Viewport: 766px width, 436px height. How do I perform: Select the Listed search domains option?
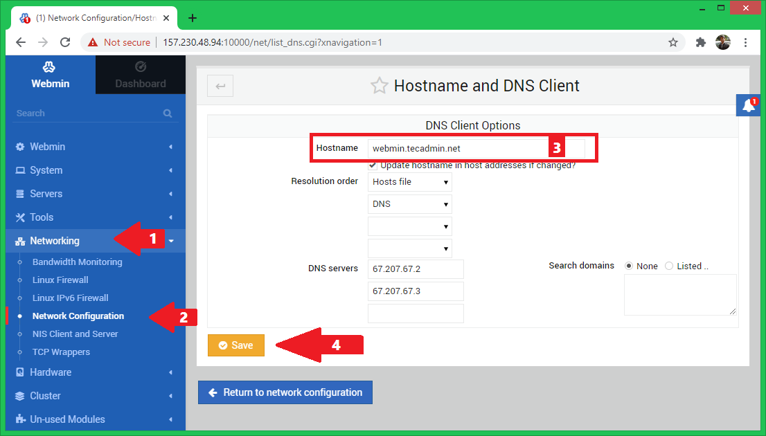coord(669,266)
